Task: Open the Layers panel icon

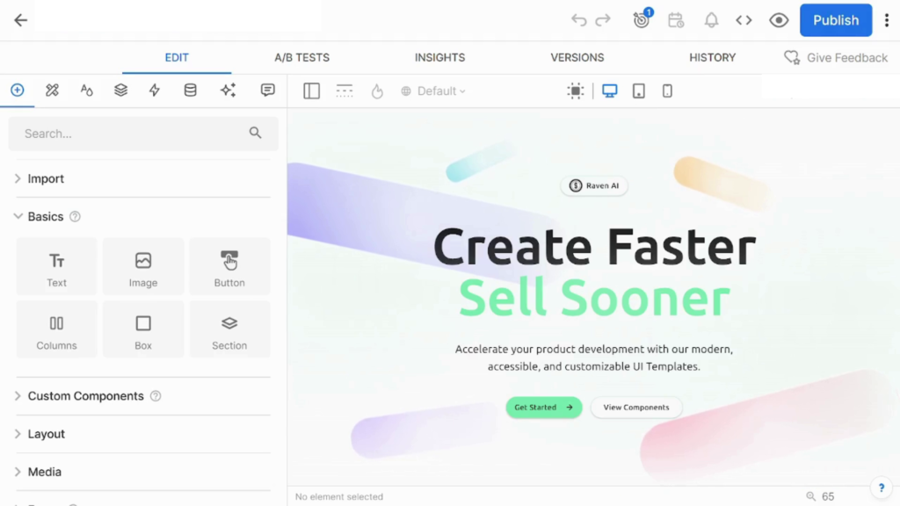Action: (120, 90)
